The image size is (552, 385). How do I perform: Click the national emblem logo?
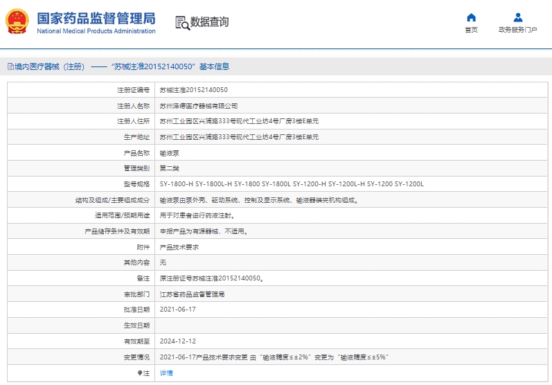click(x=17, y=21)
